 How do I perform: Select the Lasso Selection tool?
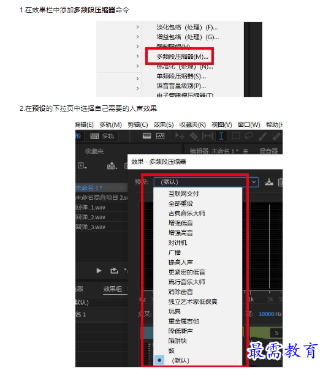pos(249,136)
